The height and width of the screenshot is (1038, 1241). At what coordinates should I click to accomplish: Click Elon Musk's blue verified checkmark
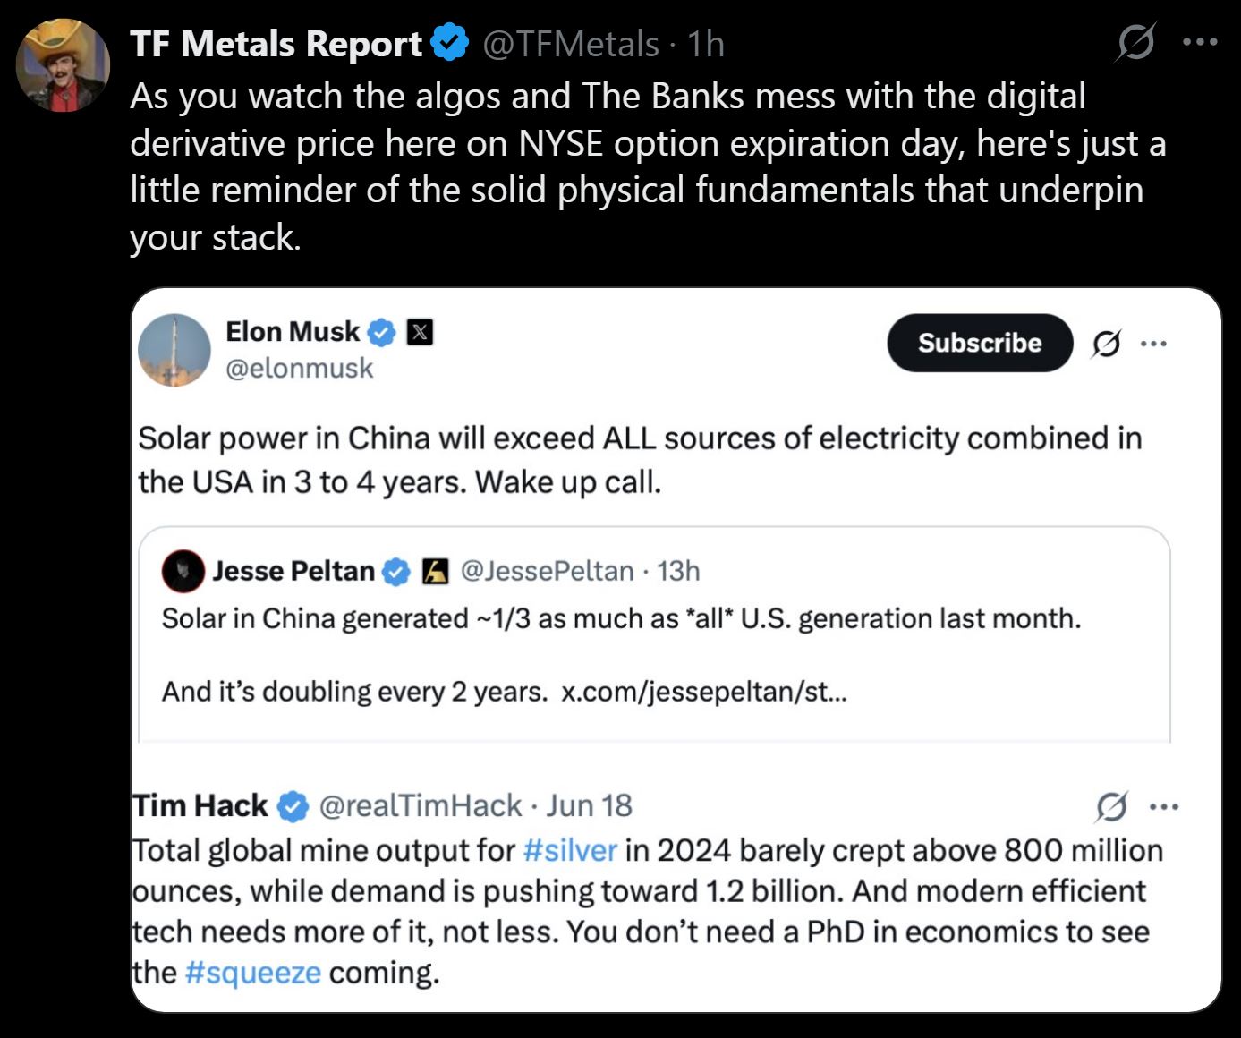382,332
